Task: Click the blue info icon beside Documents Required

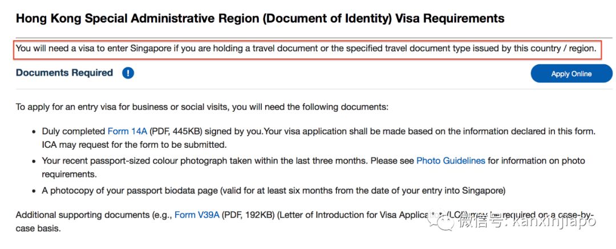Action: pyautogui.click(x=128, y=73)
